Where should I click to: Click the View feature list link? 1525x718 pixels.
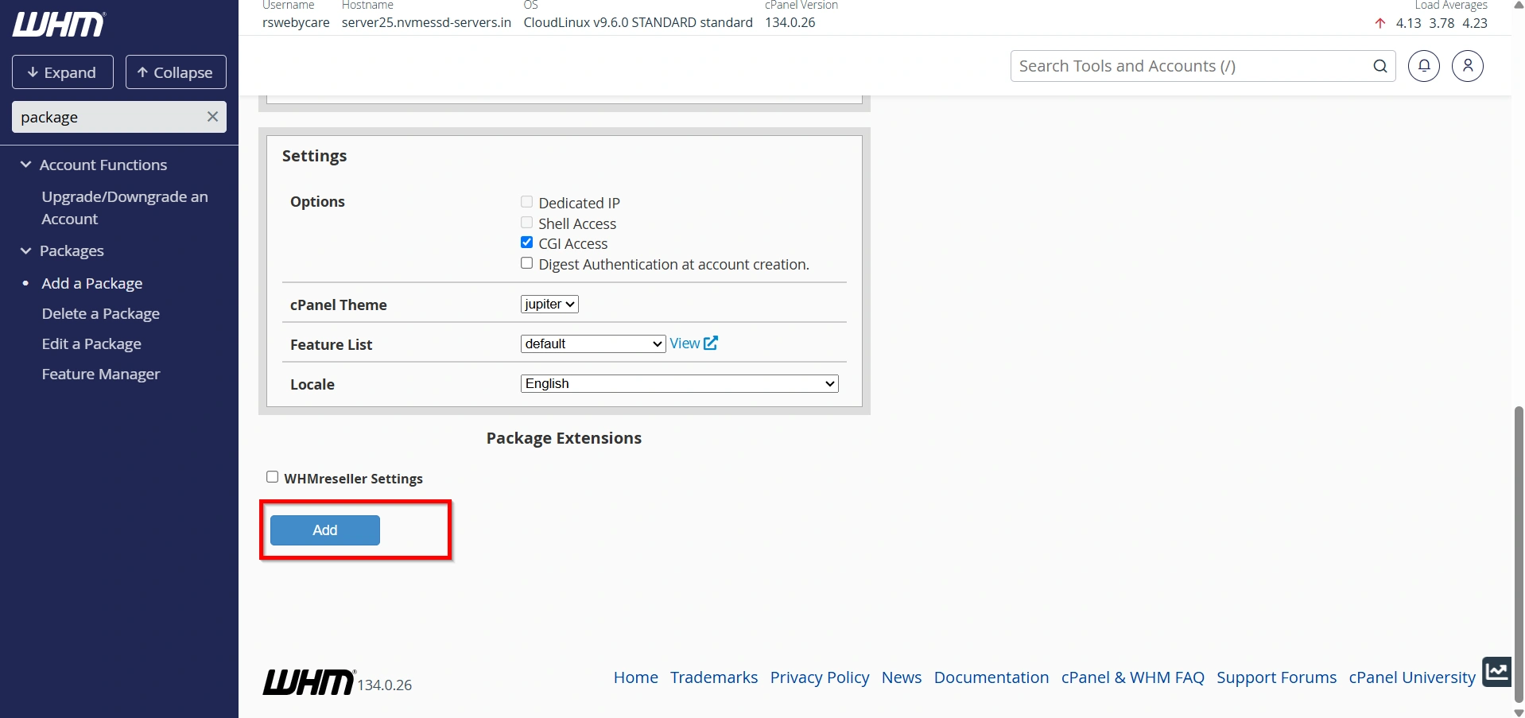click(x=685, y=343)
